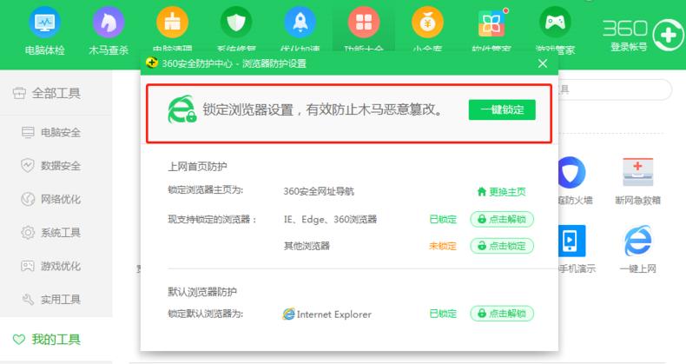This screenshot has width=686, height=364.
Task: Click the 默认浏览器防护 section heading
Action: 202,292
